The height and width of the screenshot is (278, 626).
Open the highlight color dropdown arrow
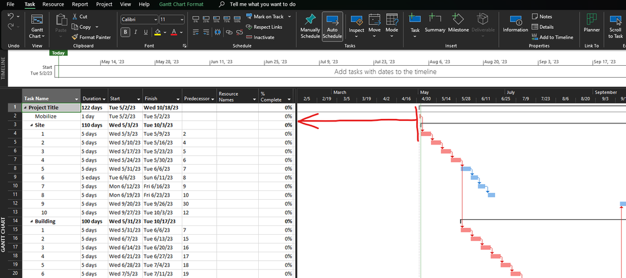(164, 33)
